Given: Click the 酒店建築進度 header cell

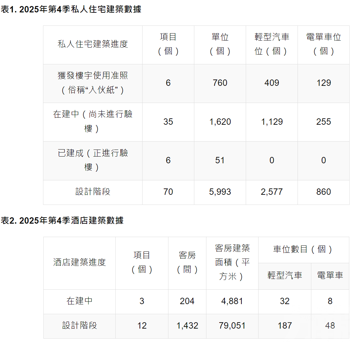Looking at the screenshot, I should (x=79, y=263).
